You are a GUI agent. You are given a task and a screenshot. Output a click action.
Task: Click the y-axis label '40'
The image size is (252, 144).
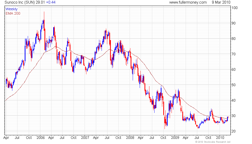[x=233, y=100]
